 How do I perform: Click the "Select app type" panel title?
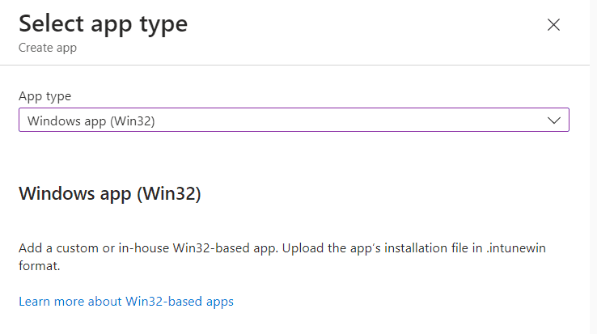103,23
